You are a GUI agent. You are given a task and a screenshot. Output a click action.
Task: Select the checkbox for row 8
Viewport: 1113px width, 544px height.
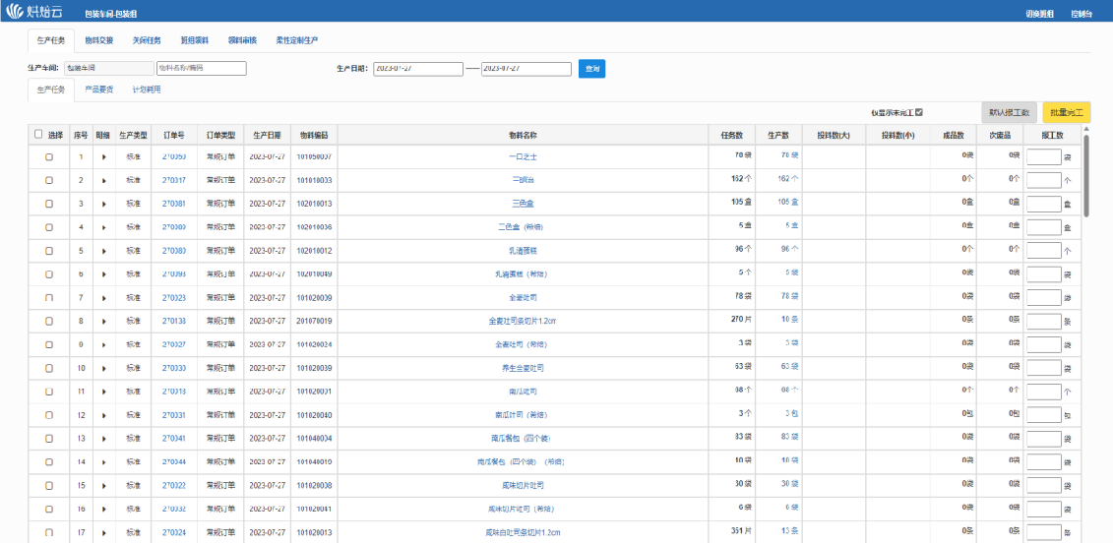click(x=49, y=321)
